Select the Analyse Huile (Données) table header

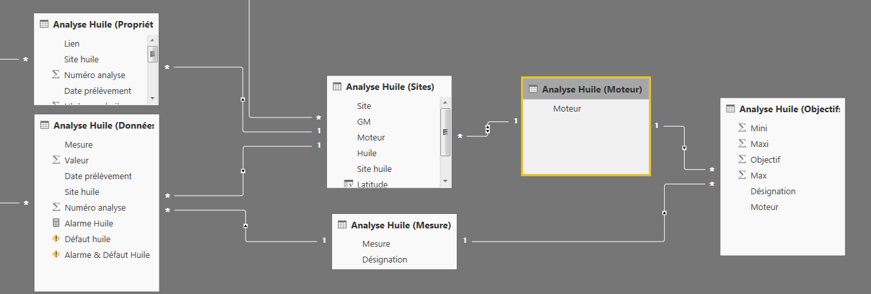coord(96,125)
